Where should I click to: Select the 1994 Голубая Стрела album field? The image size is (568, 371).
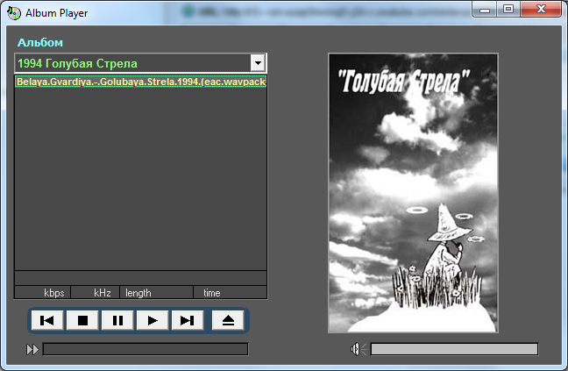click(140, 63)
